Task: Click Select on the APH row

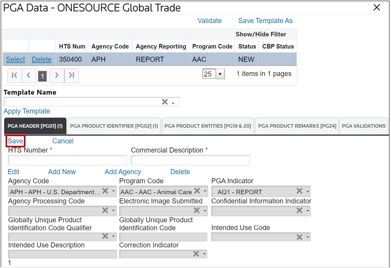Action: 16,59
